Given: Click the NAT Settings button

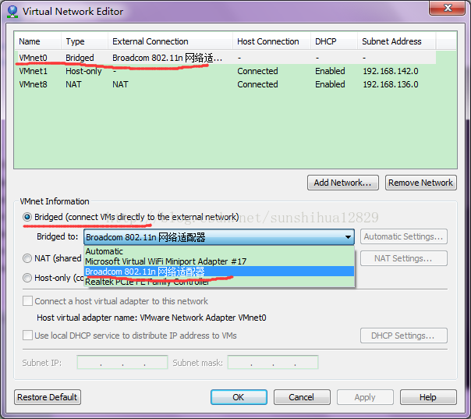Looking at the screenshot, I should point(404,258).
